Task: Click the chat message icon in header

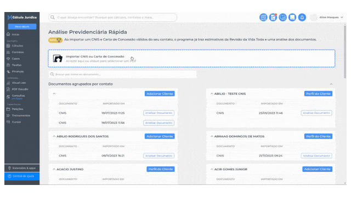Action: pyautogui.click(x=292, y=17)
